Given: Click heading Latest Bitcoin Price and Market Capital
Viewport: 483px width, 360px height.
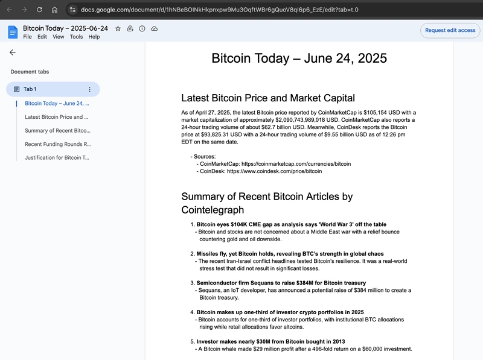Looking at the screenshot, I should click(x=268, y=98).
